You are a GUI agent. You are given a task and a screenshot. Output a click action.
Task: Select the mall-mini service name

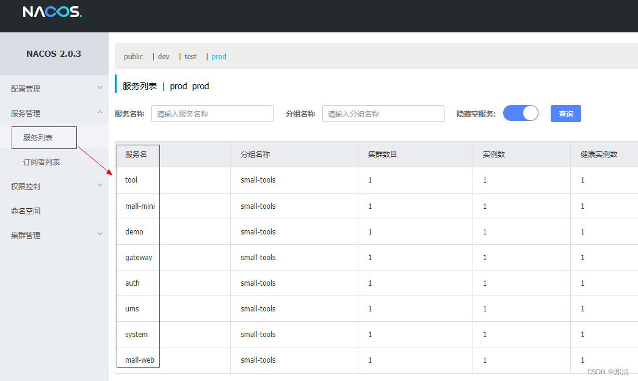(x=140, y=206)
